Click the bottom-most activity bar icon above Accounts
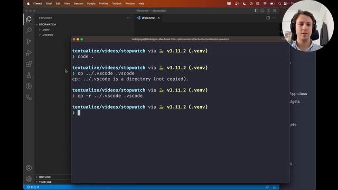The height and width of the screenshot is (190, 338). point(29,97)
